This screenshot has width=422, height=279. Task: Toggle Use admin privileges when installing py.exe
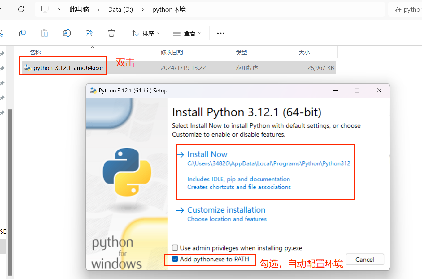(175, 248)
